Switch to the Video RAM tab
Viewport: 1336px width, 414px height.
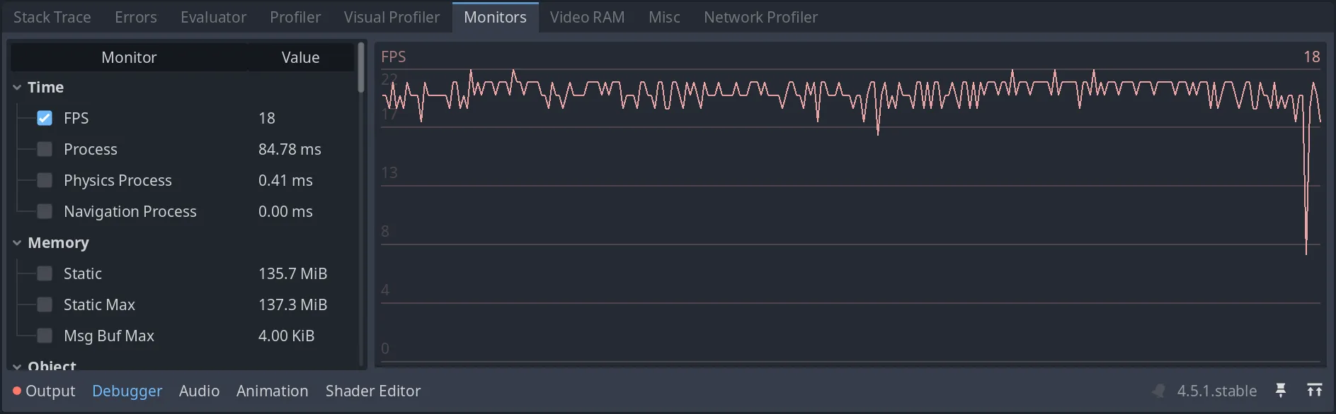tap(588, 16)
